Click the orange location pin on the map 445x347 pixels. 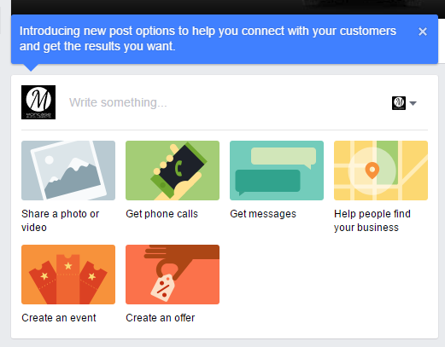372,171
